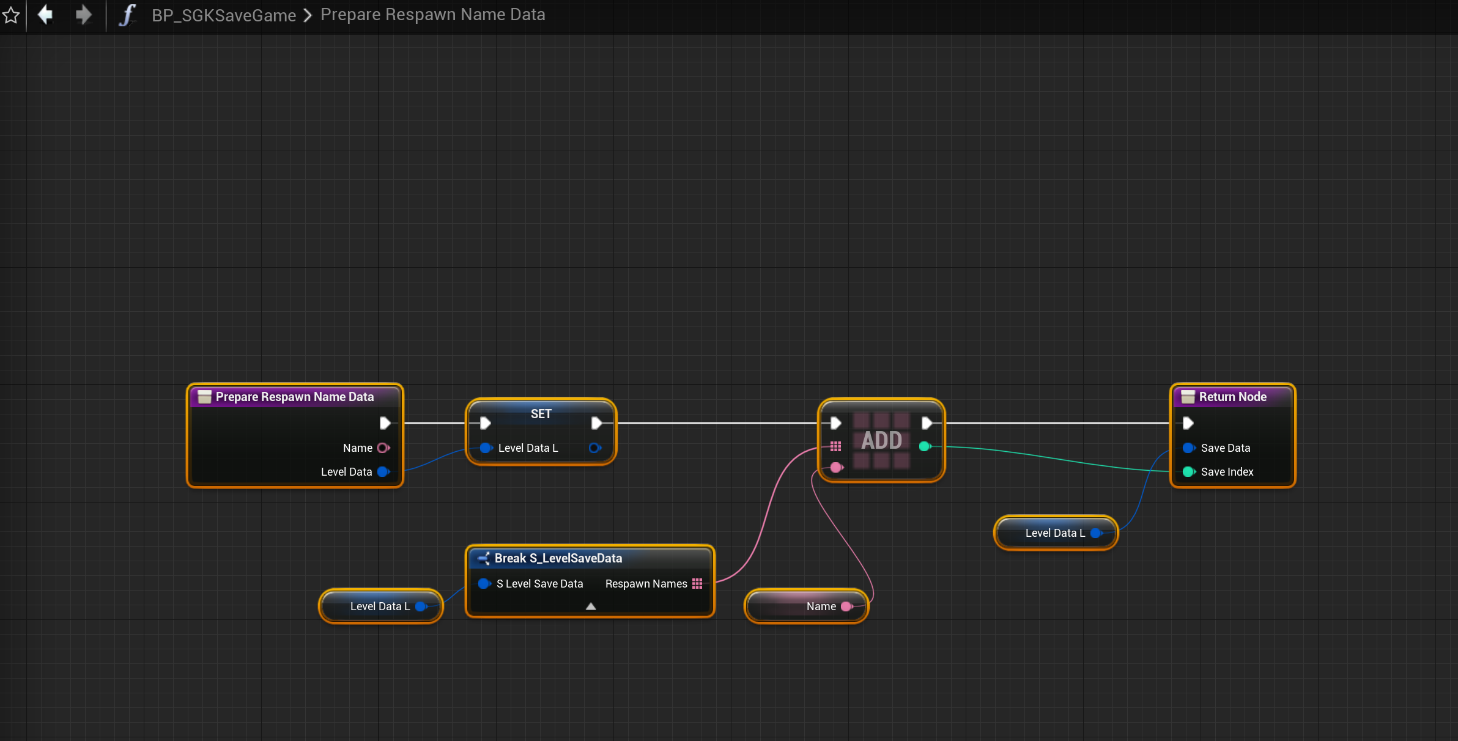Click Save Data pin on Return Node
1458x741 pixels.
click(1188, 448)
